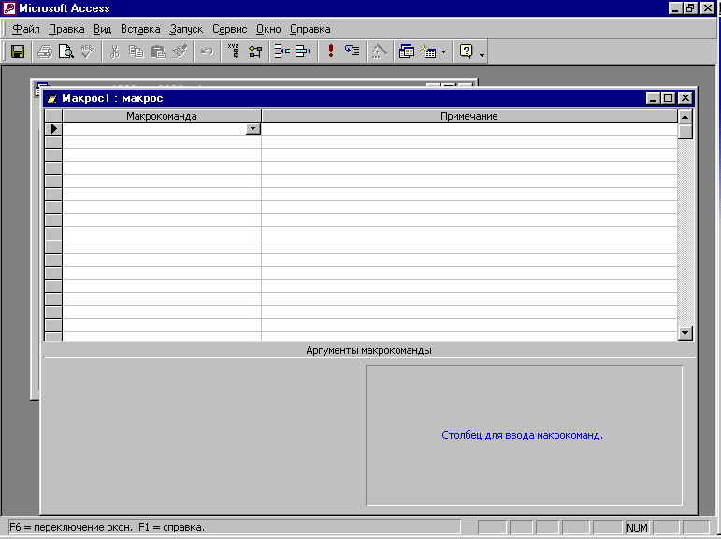721x539 pixels.
Task: Click the vertical scrollbar thumb
Action: click(x=685, y=132)
